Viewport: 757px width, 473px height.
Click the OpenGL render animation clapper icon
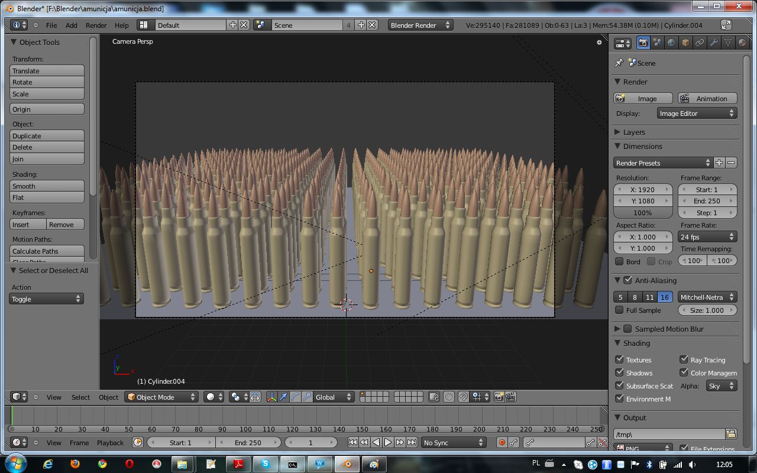pos(510,397)
